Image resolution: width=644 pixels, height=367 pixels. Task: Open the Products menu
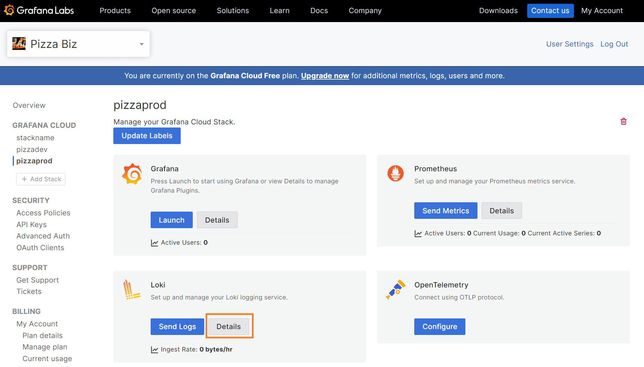coord(115,11)
